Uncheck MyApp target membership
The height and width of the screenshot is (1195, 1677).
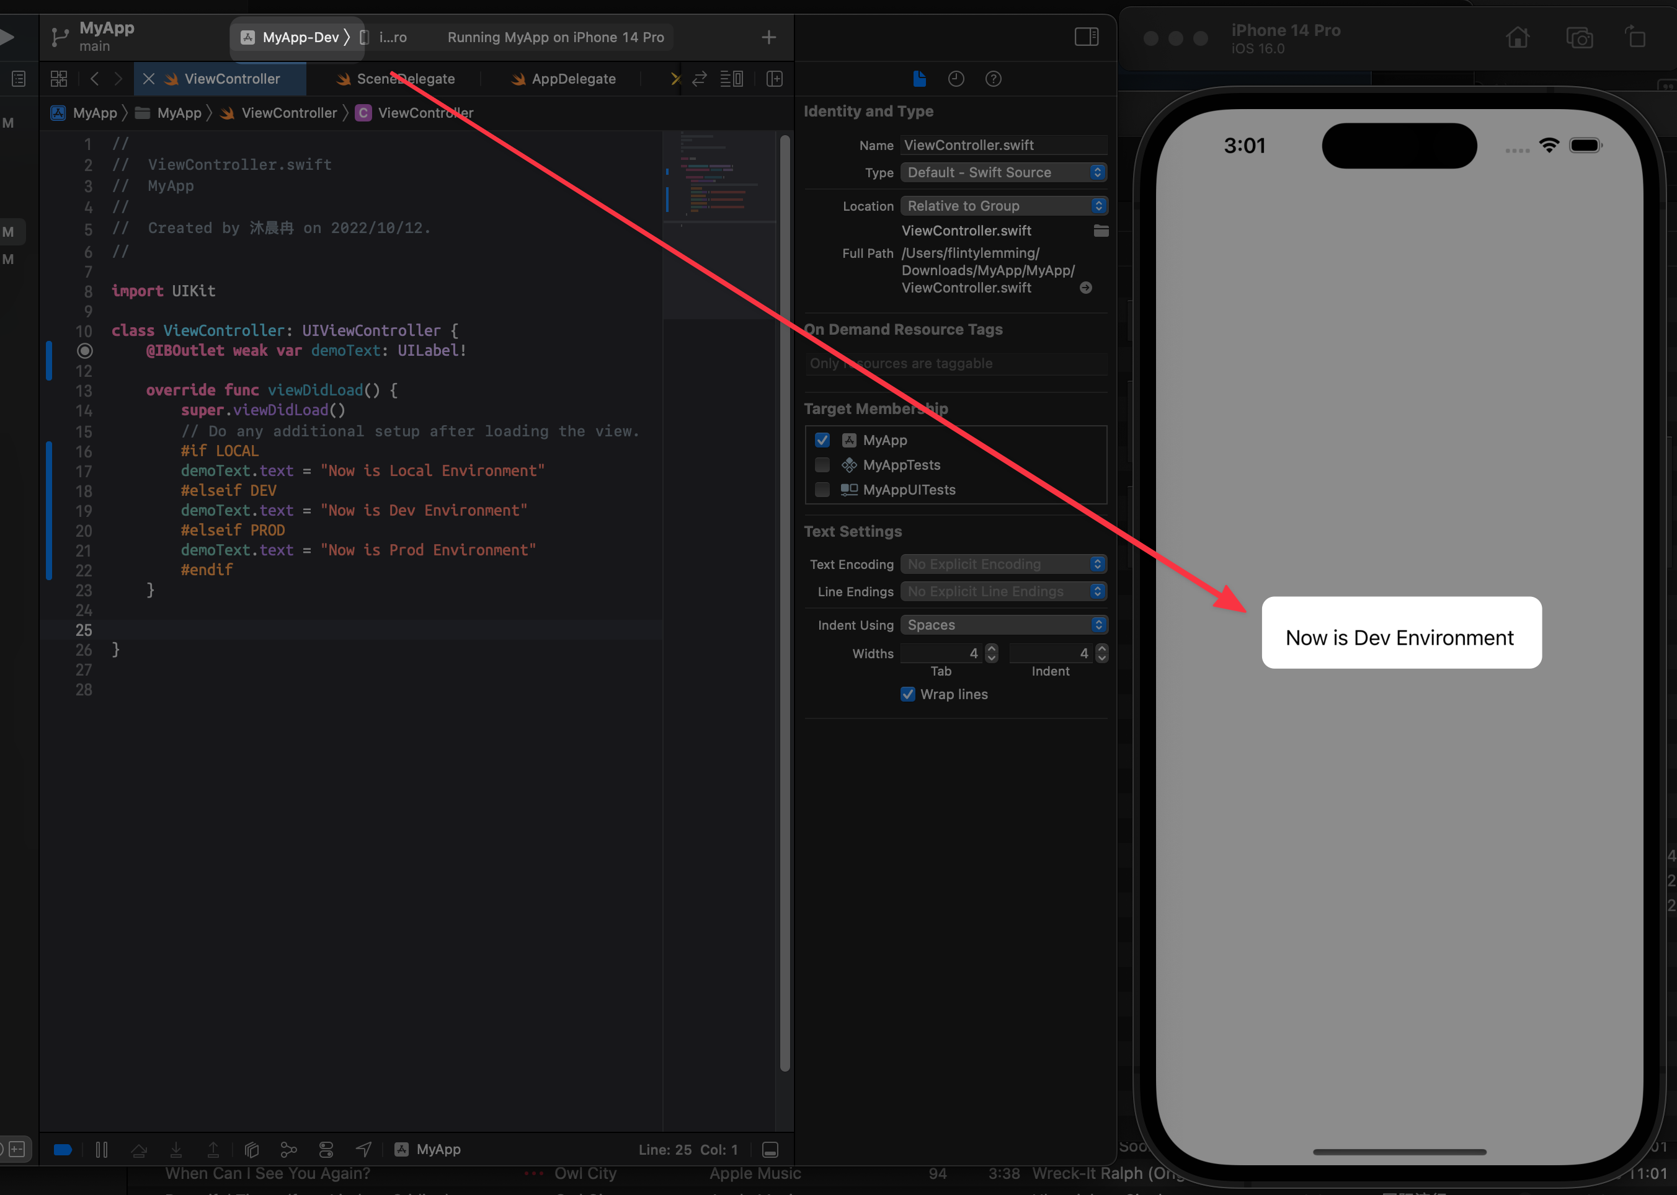pos(822,440)
